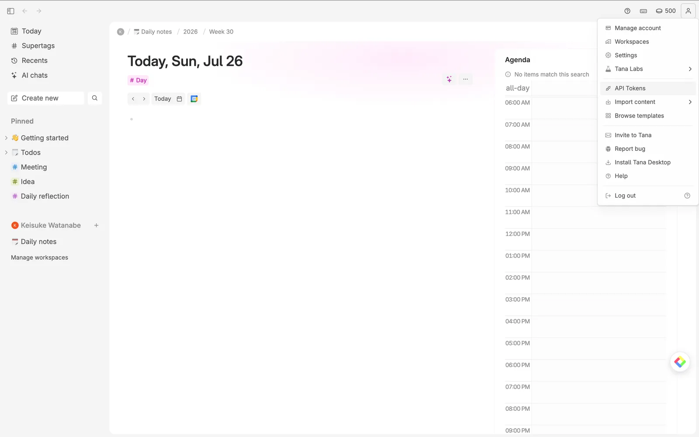
Task: Navigate to Week 30 breadcrumb
Action: coord(221,32)
